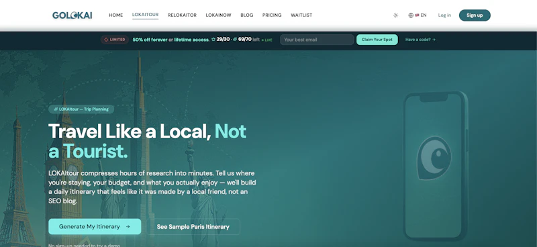537x247 pixels.
Task: Click the arrow icon in Generate My Itinerary
Action: tap(128, 226)
